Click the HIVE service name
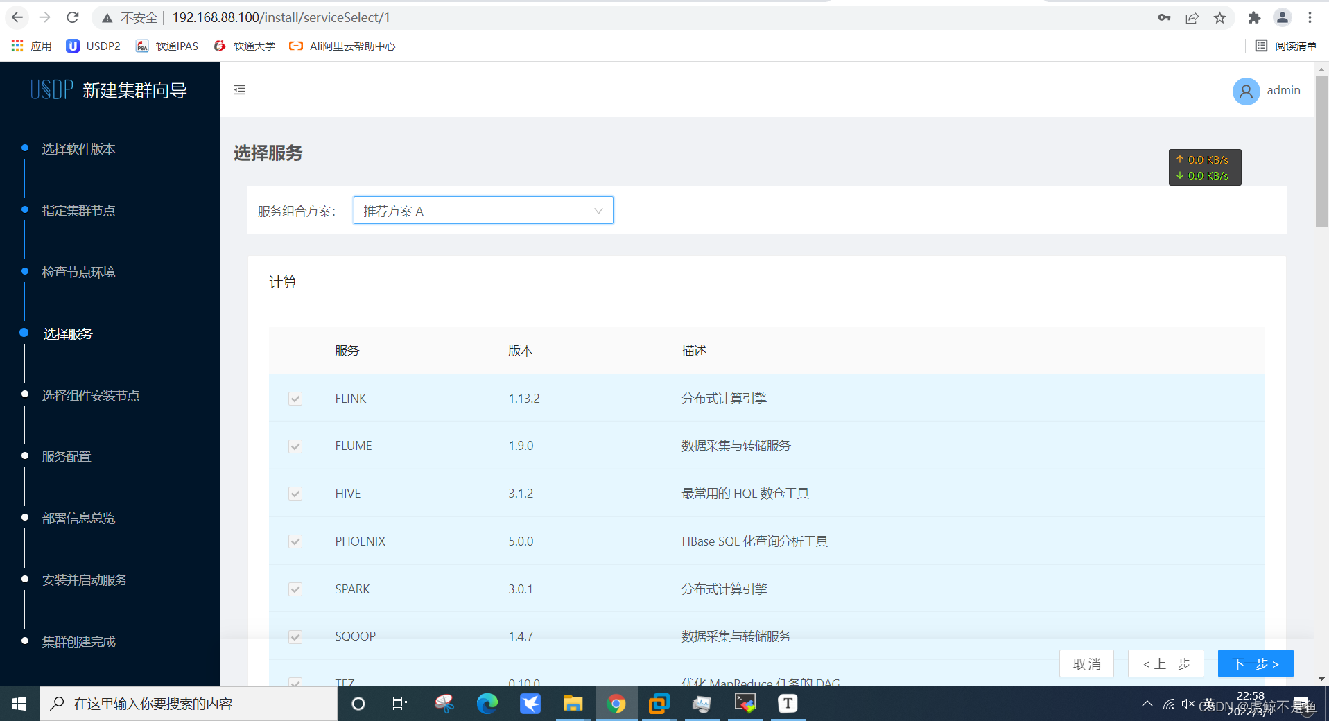This screenshot has height=721, width=1329. [x=348, y=494]
